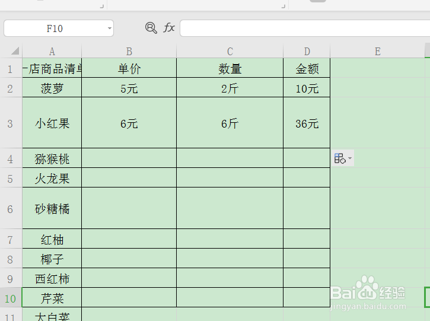Image resolution: width=430 pixels, height=321 pixels.
Task: Click the 店商品清单 title cell
Action: click(x=52, y=68)
